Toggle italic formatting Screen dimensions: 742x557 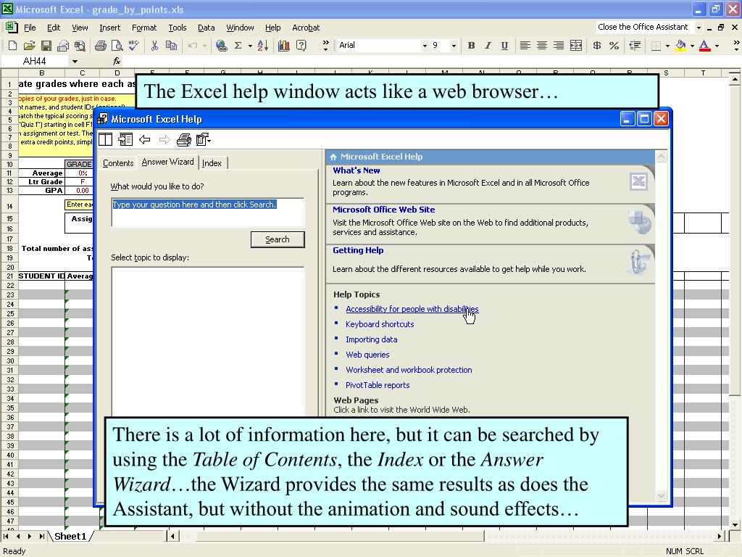pos(488,46)
